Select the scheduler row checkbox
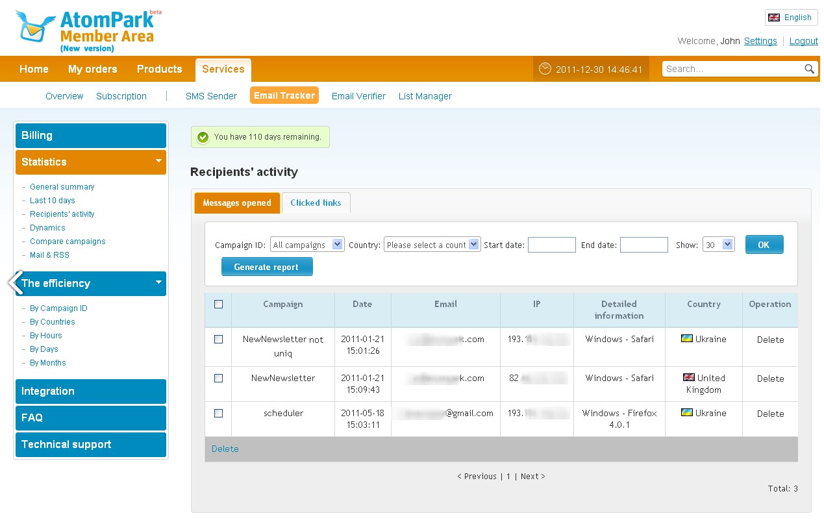Screen dimensions: 824x522 [x=218, y=413]
